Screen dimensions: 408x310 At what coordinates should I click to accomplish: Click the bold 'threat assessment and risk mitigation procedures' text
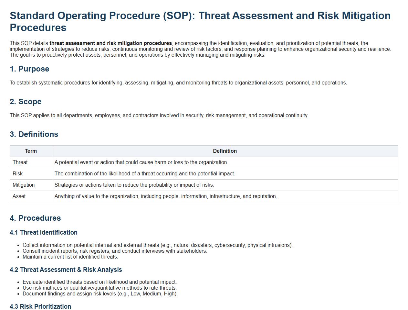pos(110,43)
